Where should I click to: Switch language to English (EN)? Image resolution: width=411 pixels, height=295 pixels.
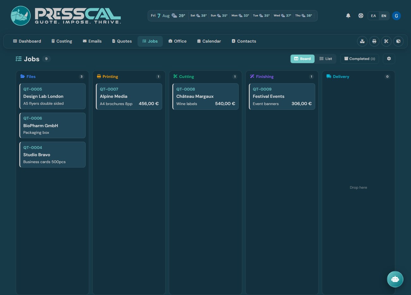pos(384,16)
